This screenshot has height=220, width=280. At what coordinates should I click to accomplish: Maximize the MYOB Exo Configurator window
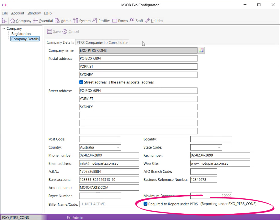[259, 5]
